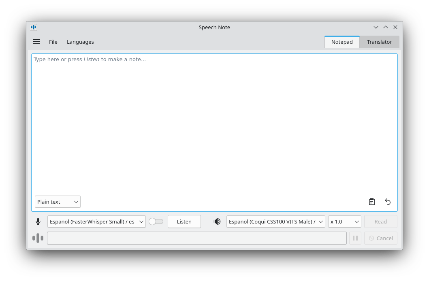The width and height of the screenshot is (429, 281).
Task: Expand the Español Coqui CSS100 VITS voice dropdown
Action: tap(275, 221)
